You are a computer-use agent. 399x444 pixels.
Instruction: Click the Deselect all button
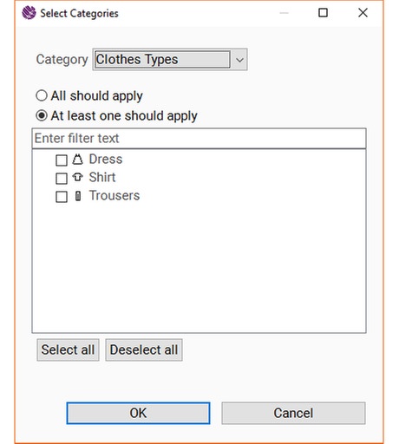click(x=144, y=349)
